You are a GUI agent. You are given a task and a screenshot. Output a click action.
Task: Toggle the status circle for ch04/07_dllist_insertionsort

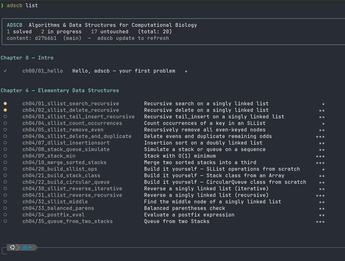pos(5,142)
